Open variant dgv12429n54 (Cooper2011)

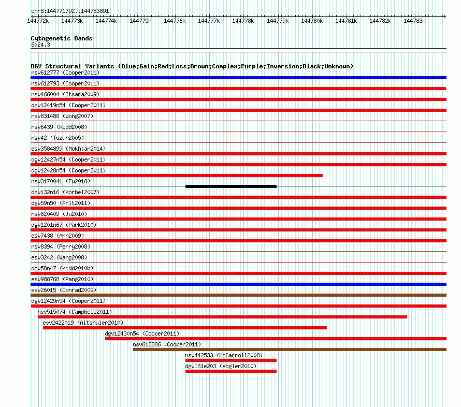click(x=68, y=301)
